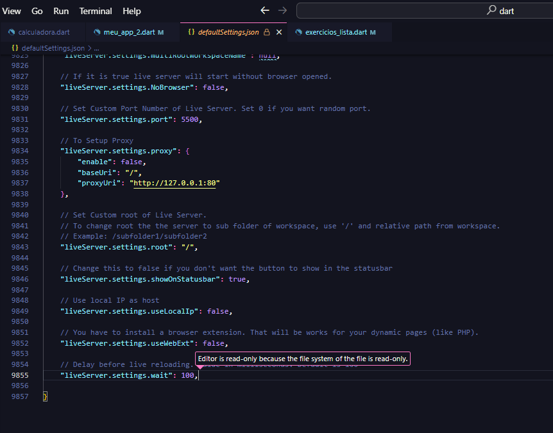Close the defaultSettings.json tab

pyautogui.click(x=279, y=32)
